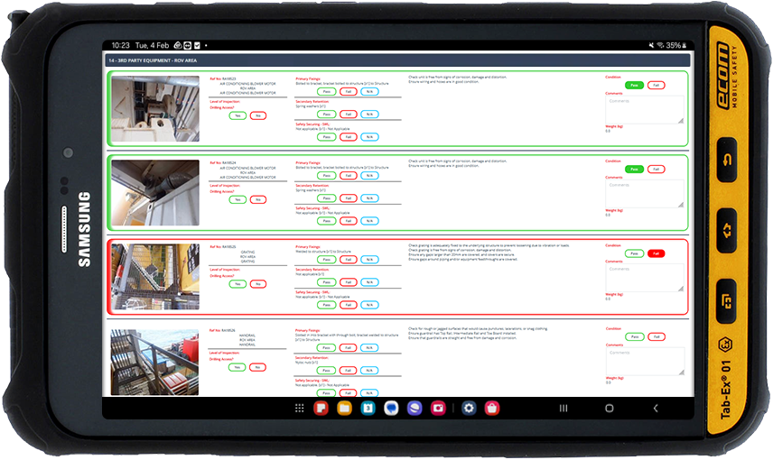Select No for Drilling Access on Grating

258,284
